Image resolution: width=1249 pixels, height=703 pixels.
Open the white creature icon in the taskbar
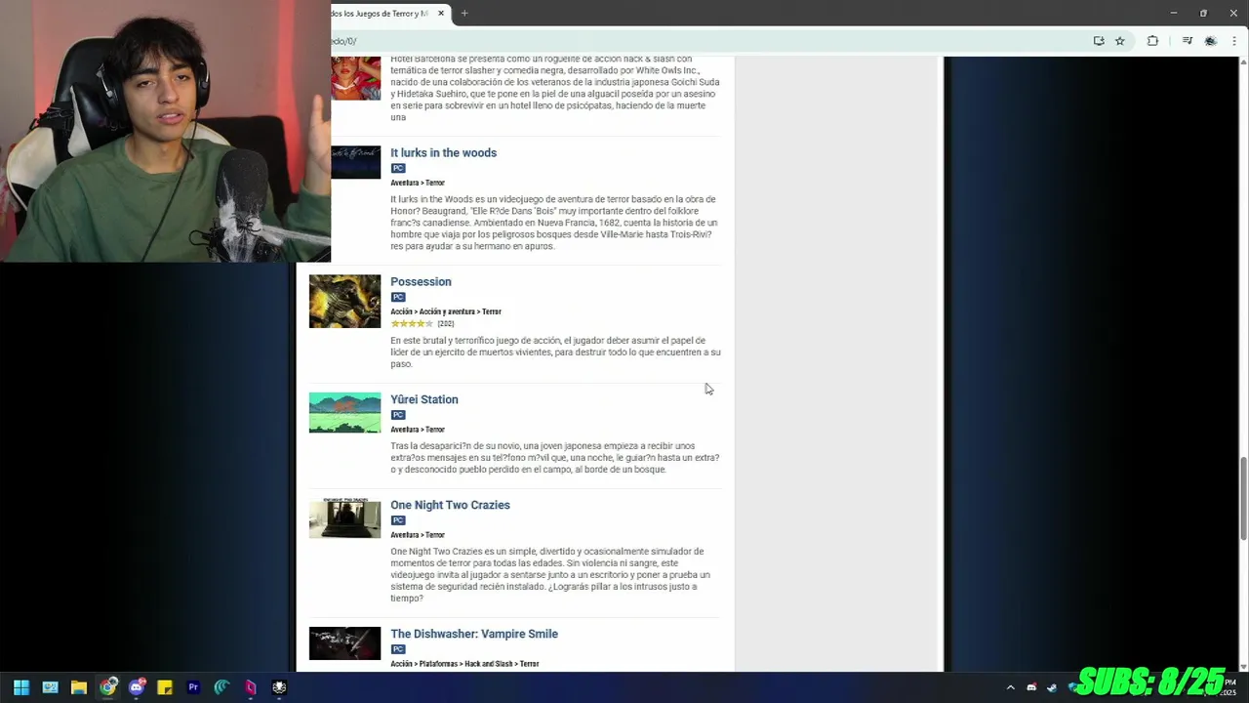pyautogui.click(x=279, y=687)
